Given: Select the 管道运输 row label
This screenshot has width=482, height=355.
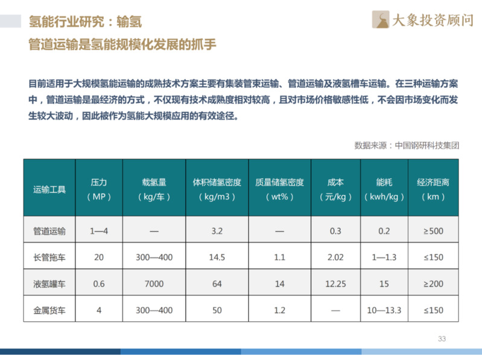Looking at the screenshot, I should pyautogui.click(x=49, y=230).
